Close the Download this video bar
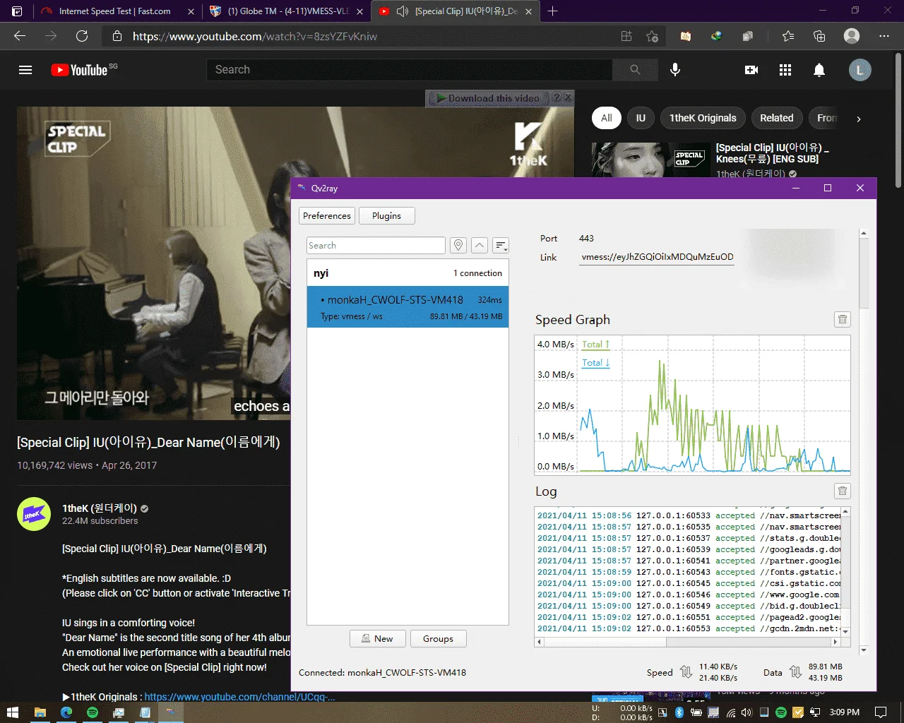The height and width of the screenshot is (723, 904). 569,97
